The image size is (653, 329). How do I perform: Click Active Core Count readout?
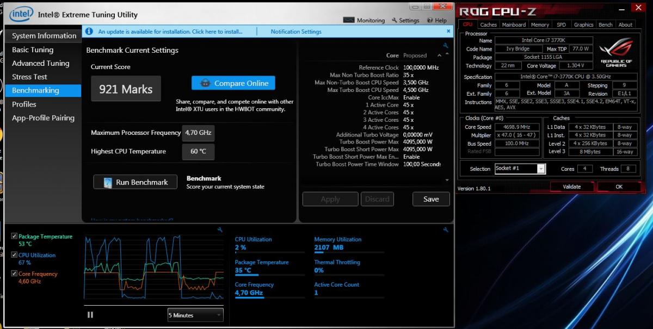coord(316,293)
